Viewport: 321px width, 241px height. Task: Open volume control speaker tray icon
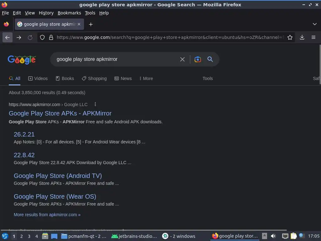coord(273,236)
